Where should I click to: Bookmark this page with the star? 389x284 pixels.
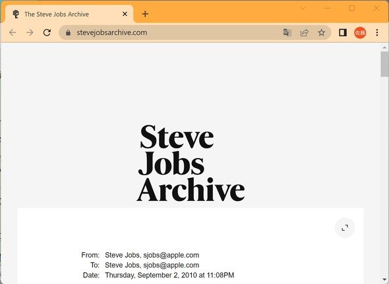click(x=322, y=32)
